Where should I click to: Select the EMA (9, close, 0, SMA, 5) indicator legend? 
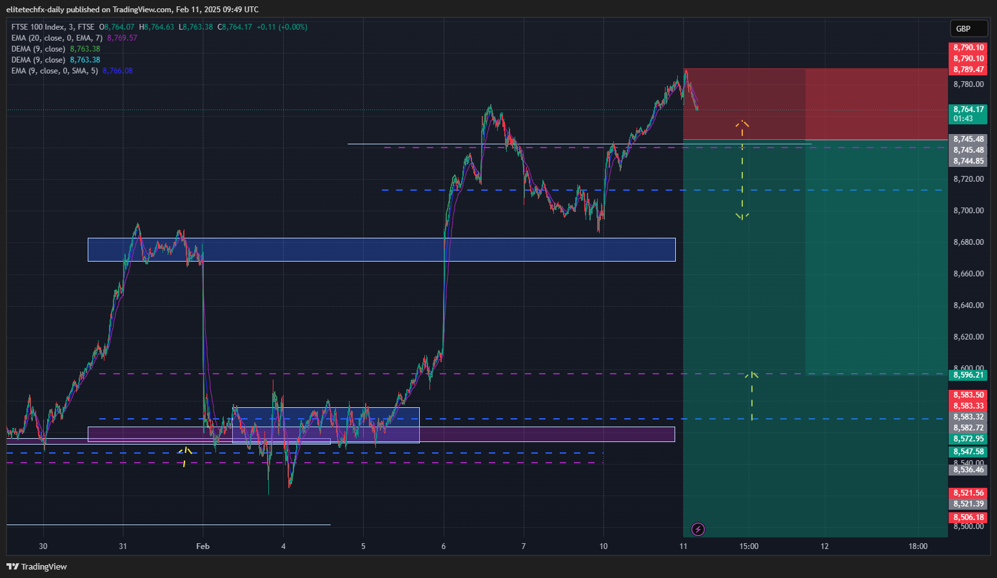[x=55, y=71]
